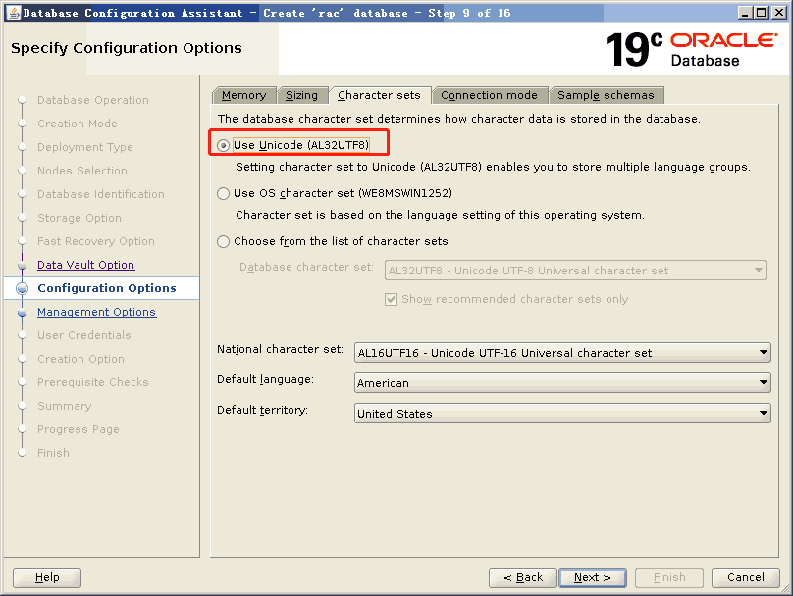Click the Help button

[x=47, y=577]
